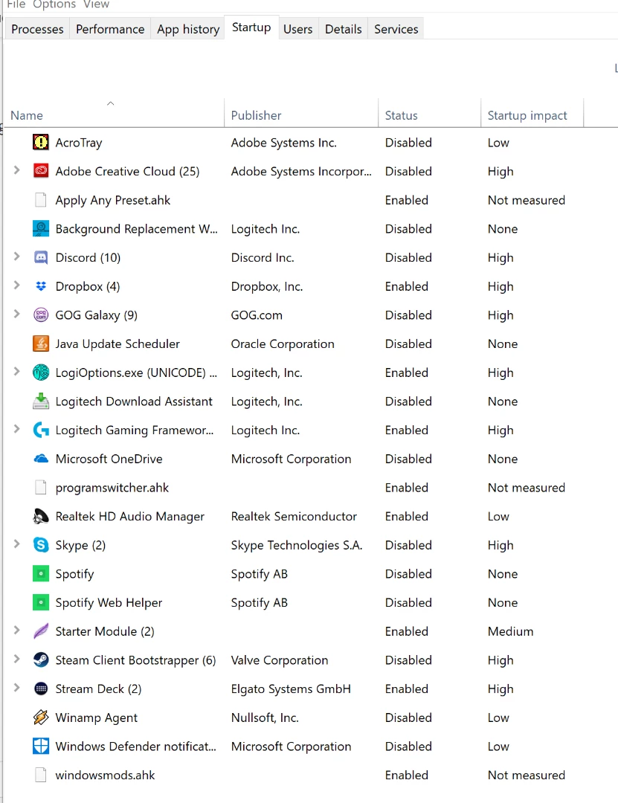Viewport: 618px width, 803px height.
Task: Switch to the Performance tab
Action: tap(110, 29)
